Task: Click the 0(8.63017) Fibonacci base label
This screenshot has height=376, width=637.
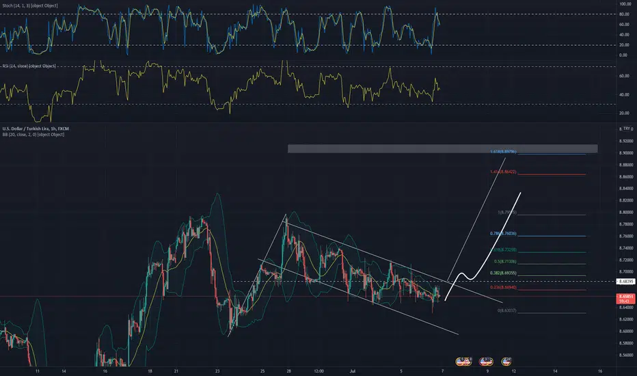Action: pyautogui.click(x=506, y=310)
